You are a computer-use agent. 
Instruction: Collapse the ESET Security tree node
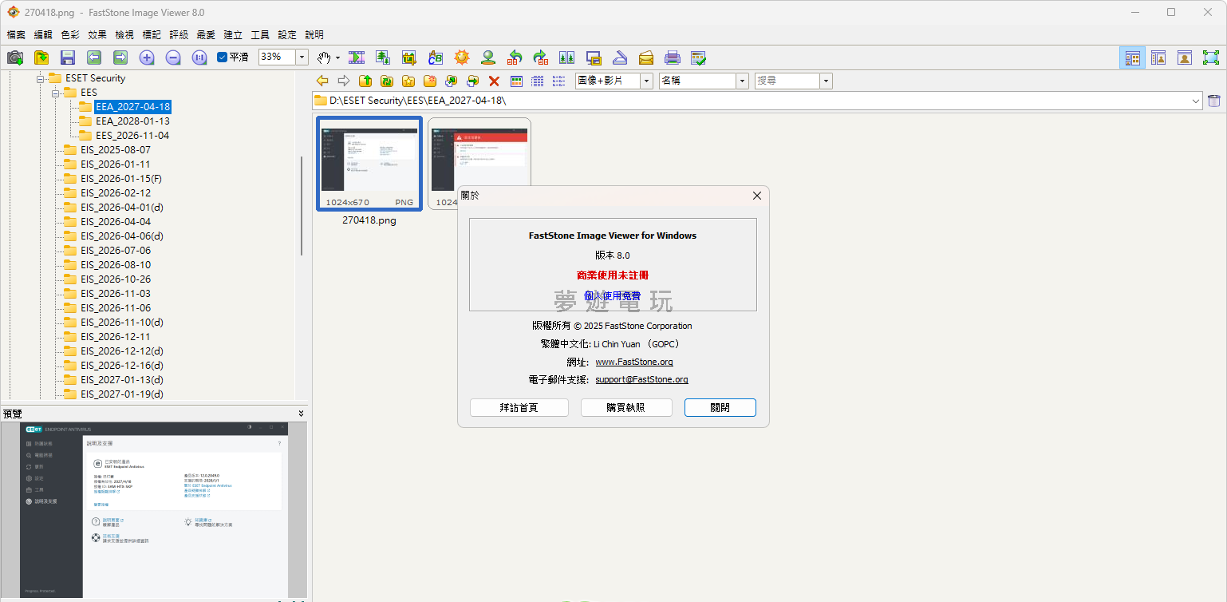point(40,78)
